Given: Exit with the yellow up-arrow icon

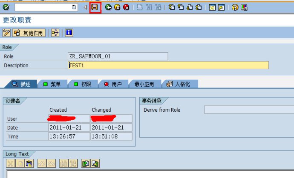Looking at the screenshot, I should click(117, 7).
